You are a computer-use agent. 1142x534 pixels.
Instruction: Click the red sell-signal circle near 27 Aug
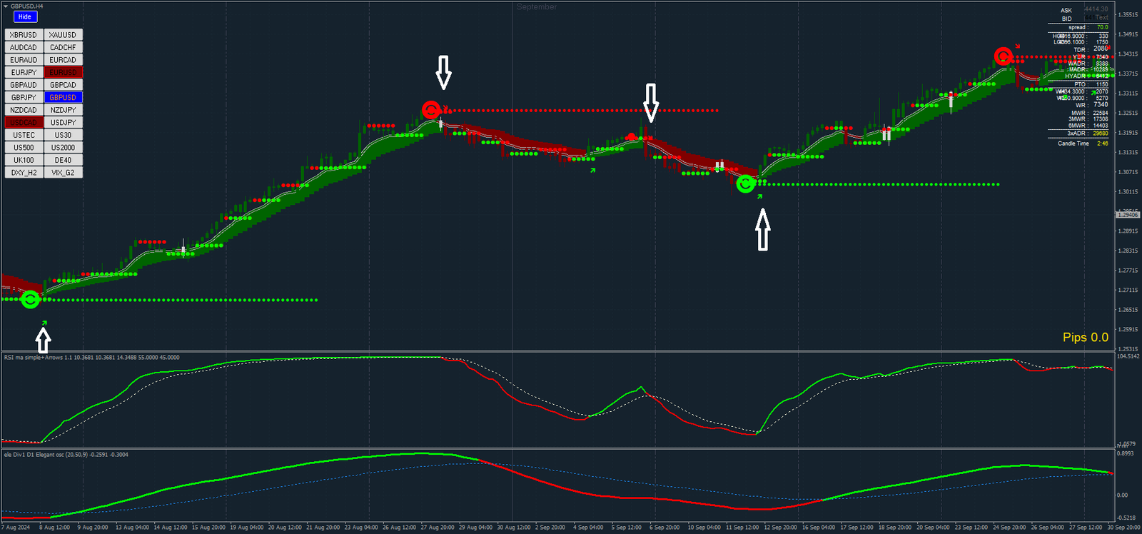click(x=430, y=110)
